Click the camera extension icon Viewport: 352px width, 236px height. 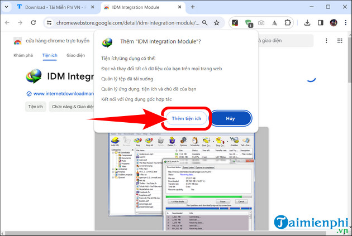261,23
